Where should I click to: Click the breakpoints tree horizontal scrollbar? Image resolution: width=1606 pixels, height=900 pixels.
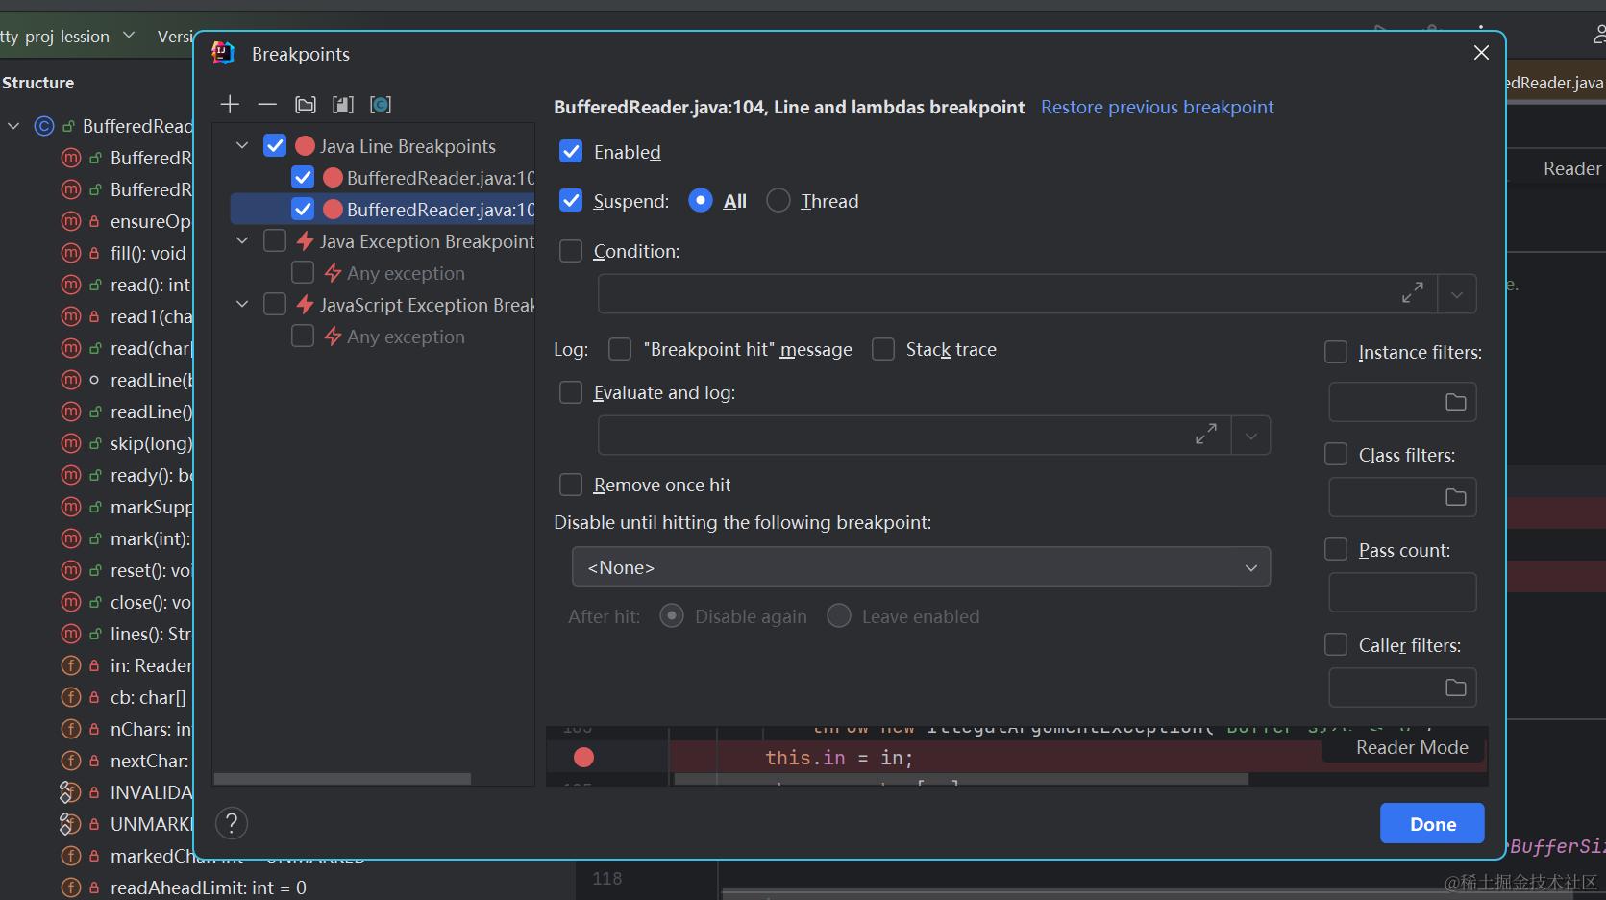(x=342, y=778)
